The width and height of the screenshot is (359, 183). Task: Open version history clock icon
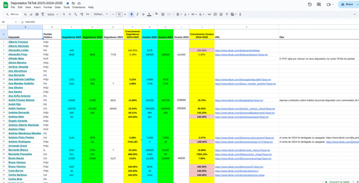pos(310,5)
